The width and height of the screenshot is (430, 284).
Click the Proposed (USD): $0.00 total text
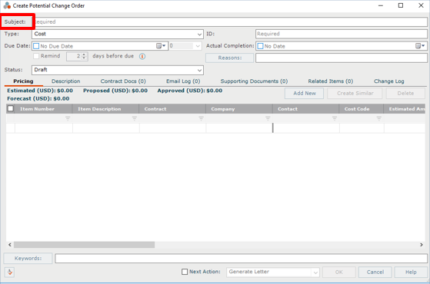tap(115, 91)
